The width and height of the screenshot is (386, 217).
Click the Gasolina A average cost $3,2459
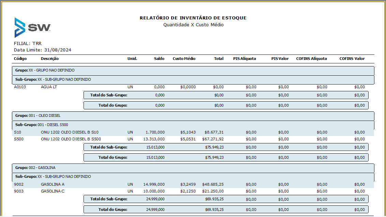tap(188, 184)
